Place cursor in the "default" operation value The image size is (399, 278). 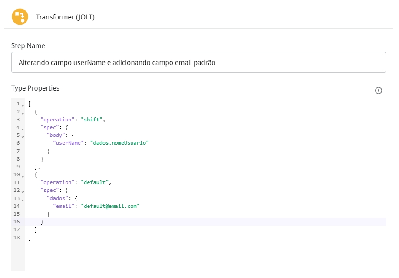[96, 182]
